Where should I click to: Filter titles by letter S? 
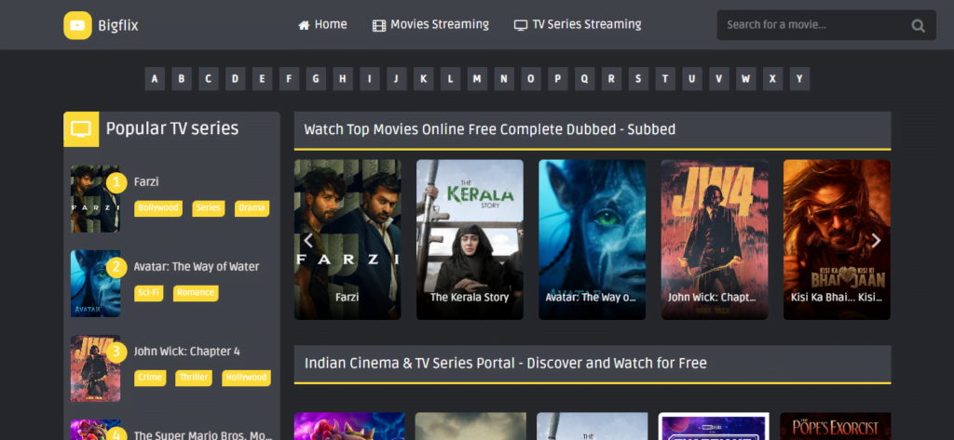tap(638, 79)
